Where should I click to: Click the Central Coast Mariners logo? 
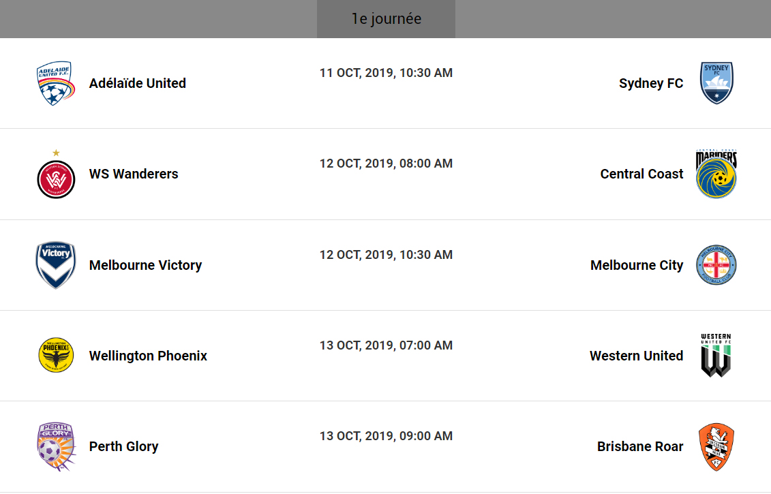coord(716,174)
